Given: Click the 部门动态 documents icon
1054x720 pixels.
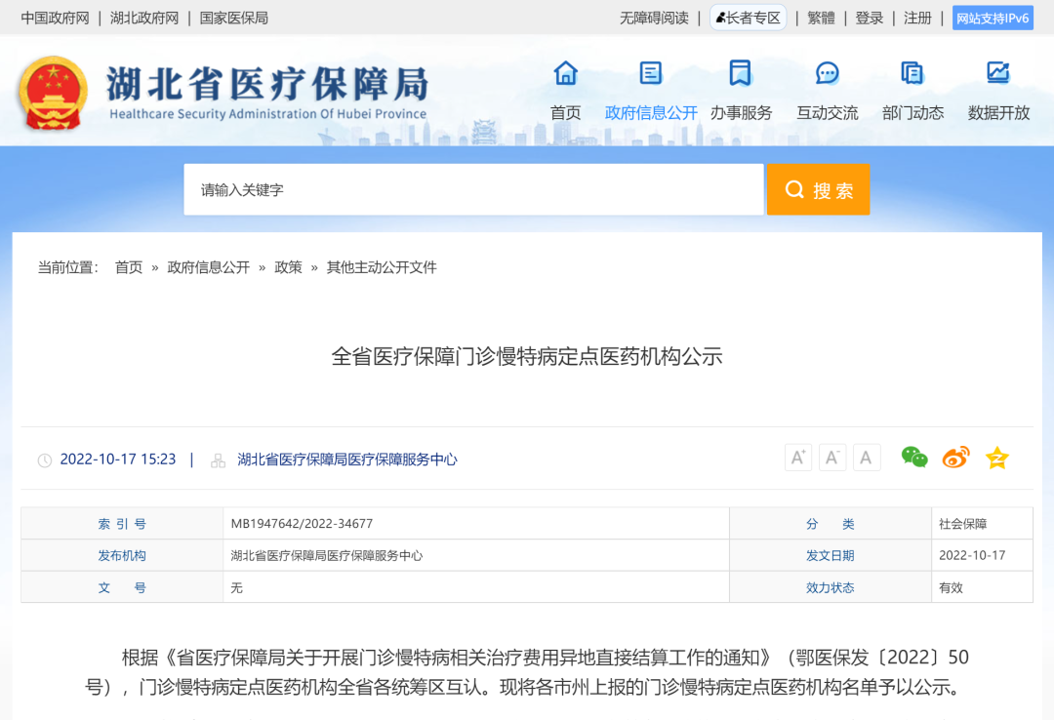Looking at the screenshot, I should (912, 73).
